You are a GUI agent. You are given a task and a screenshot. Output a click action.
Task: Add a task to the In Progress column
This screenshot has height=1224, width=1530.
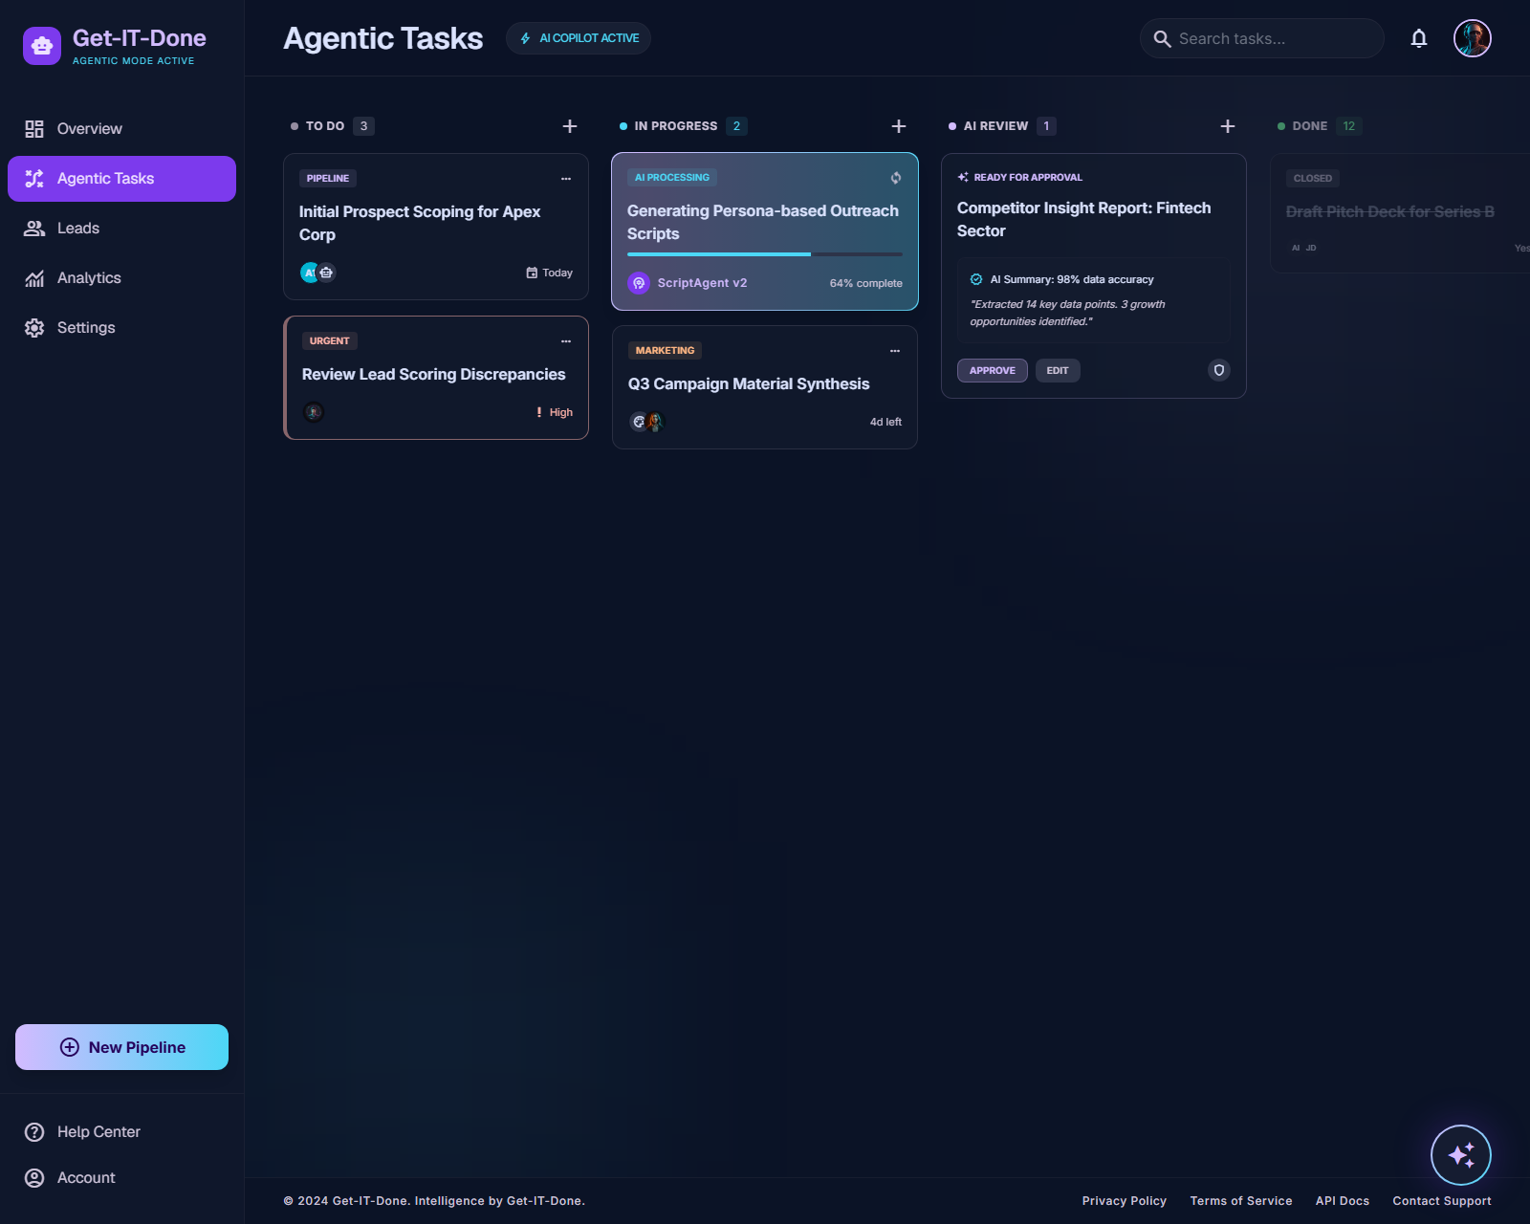pos(899,126)
